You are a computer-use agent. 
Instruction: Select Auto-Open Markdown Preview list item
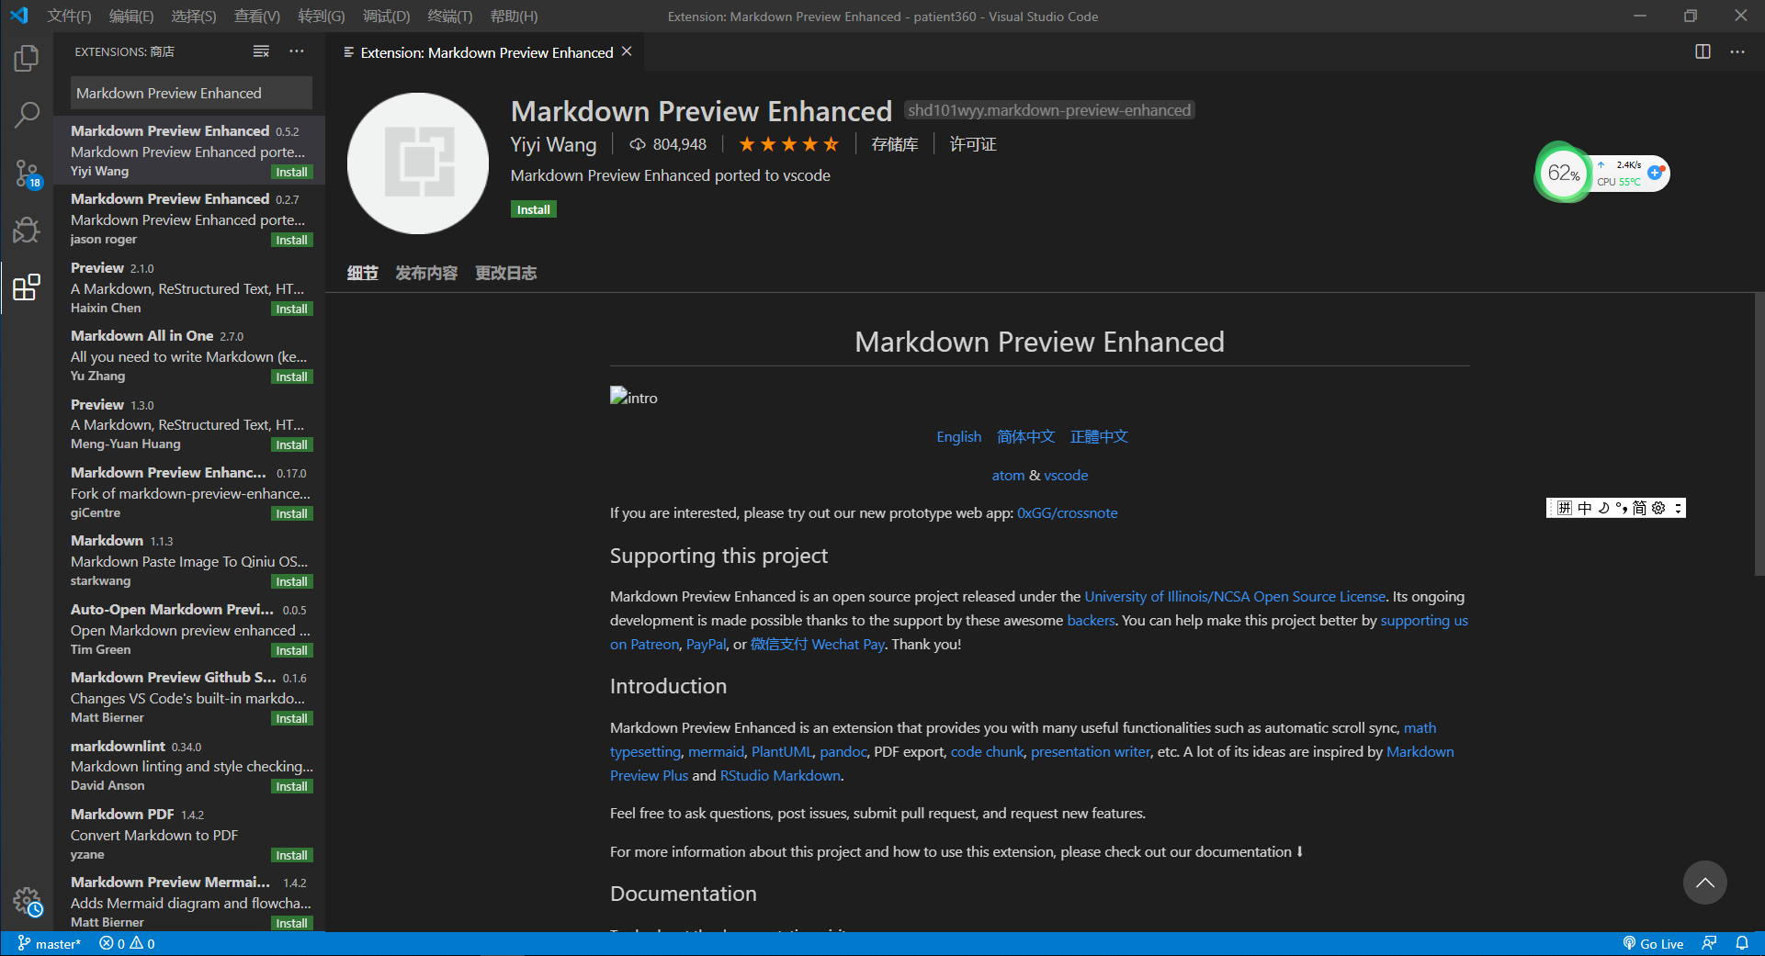point(190,629)
